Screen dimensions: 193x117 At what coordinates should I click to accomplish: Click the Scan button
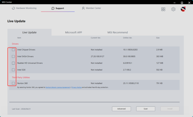pos(146,109)
